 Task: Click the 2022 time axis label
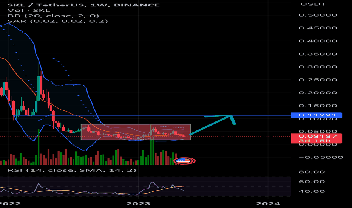10,203
